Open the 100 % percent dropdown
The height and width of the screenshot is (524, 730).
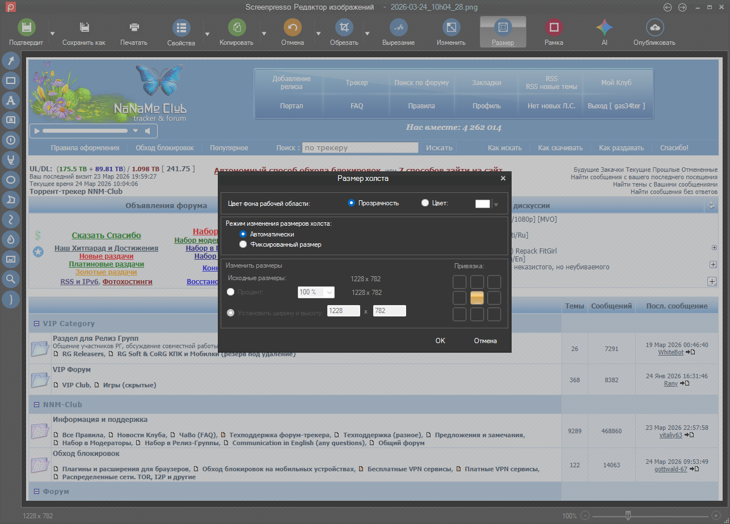316,292
